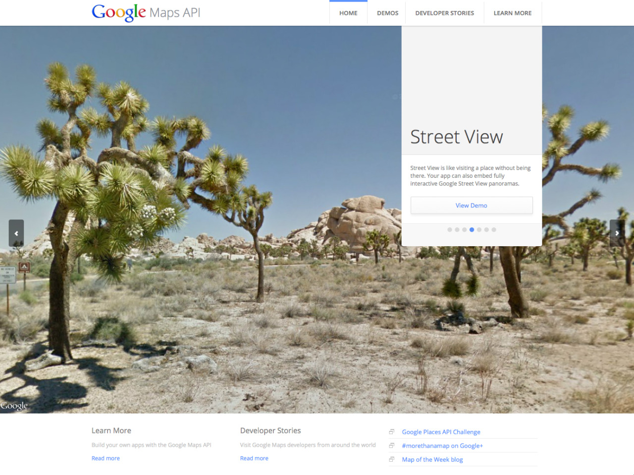Select the second carousel dot

(x=457, y=230)
